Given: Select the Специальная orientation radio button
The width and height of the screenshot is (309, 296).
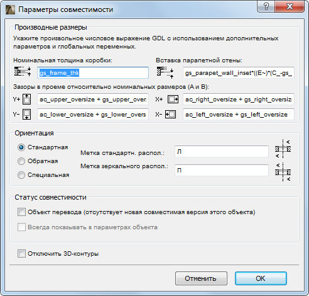Looking at the screenshot, I should pyautogui.click(x=21, y=175).
